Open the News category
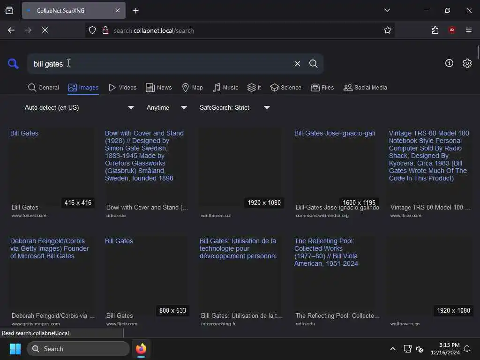 (159, 88)
